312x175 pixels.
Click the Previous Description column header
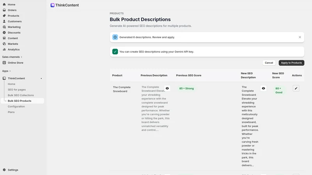click(x=154, y=75)
